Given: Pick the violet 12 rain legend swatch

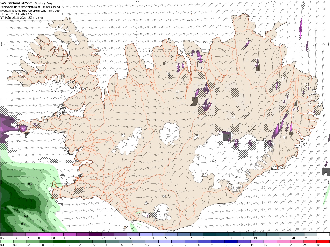Looking at the screenshot, I should pyautogui.click(x=244, y=242).
